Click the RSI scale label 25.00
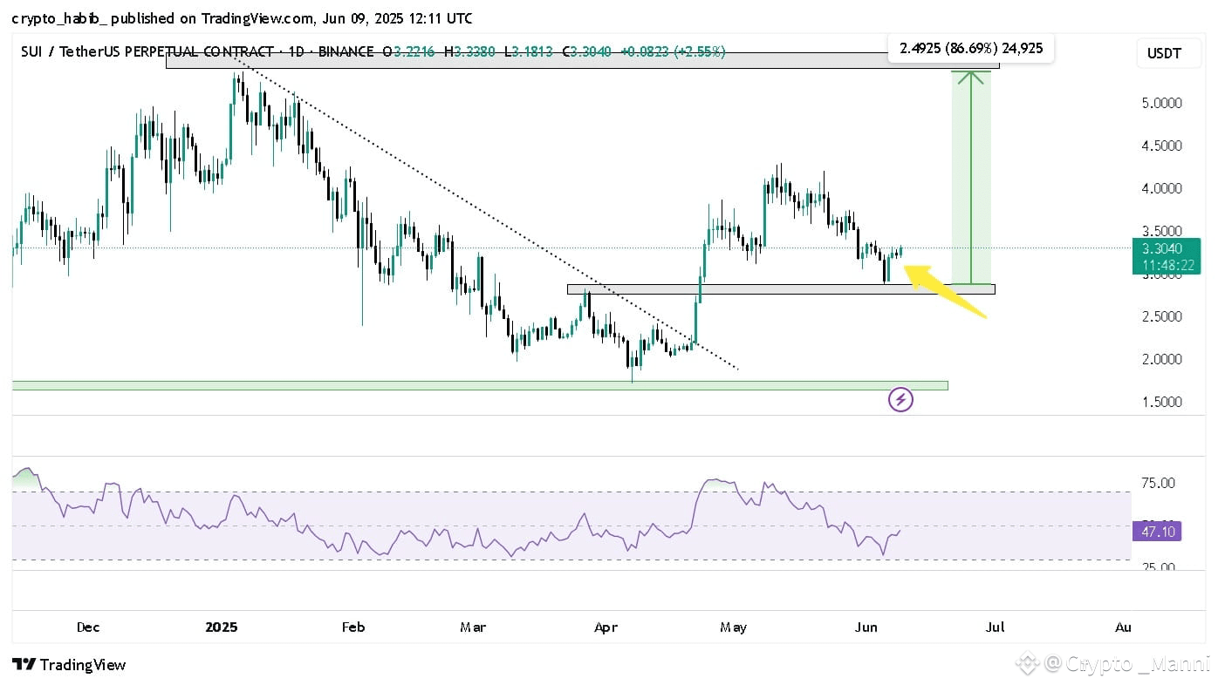The height and width of the screenshot is (685, 1218). coord(1158,567)
